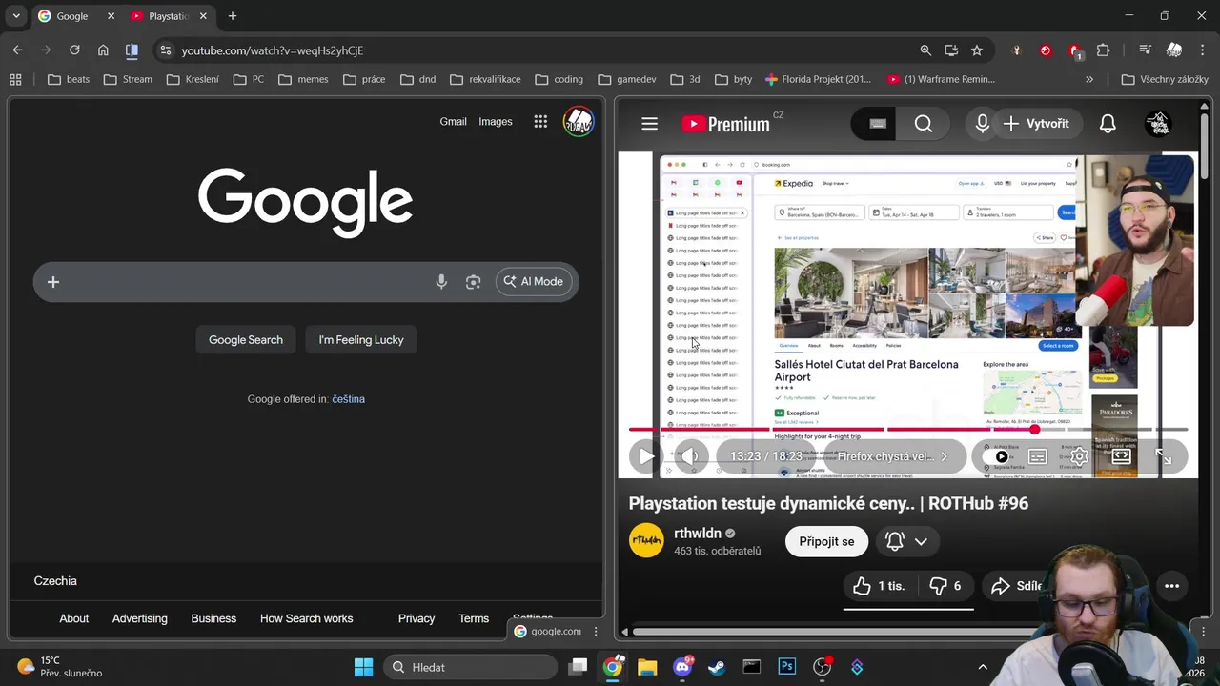The image size is (1220, 686).
Task: Open Chrome media controls icon
Action: [1145, 50]
